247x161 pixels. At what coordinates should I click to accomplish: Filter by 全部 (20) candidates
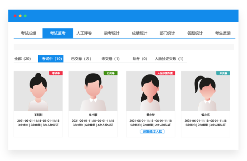(23, 59)
